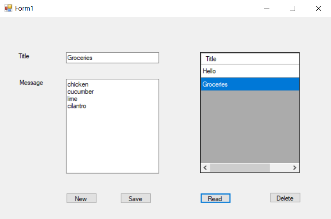Close the Form1 window
The image size is (331, 219).
point(318,8)
